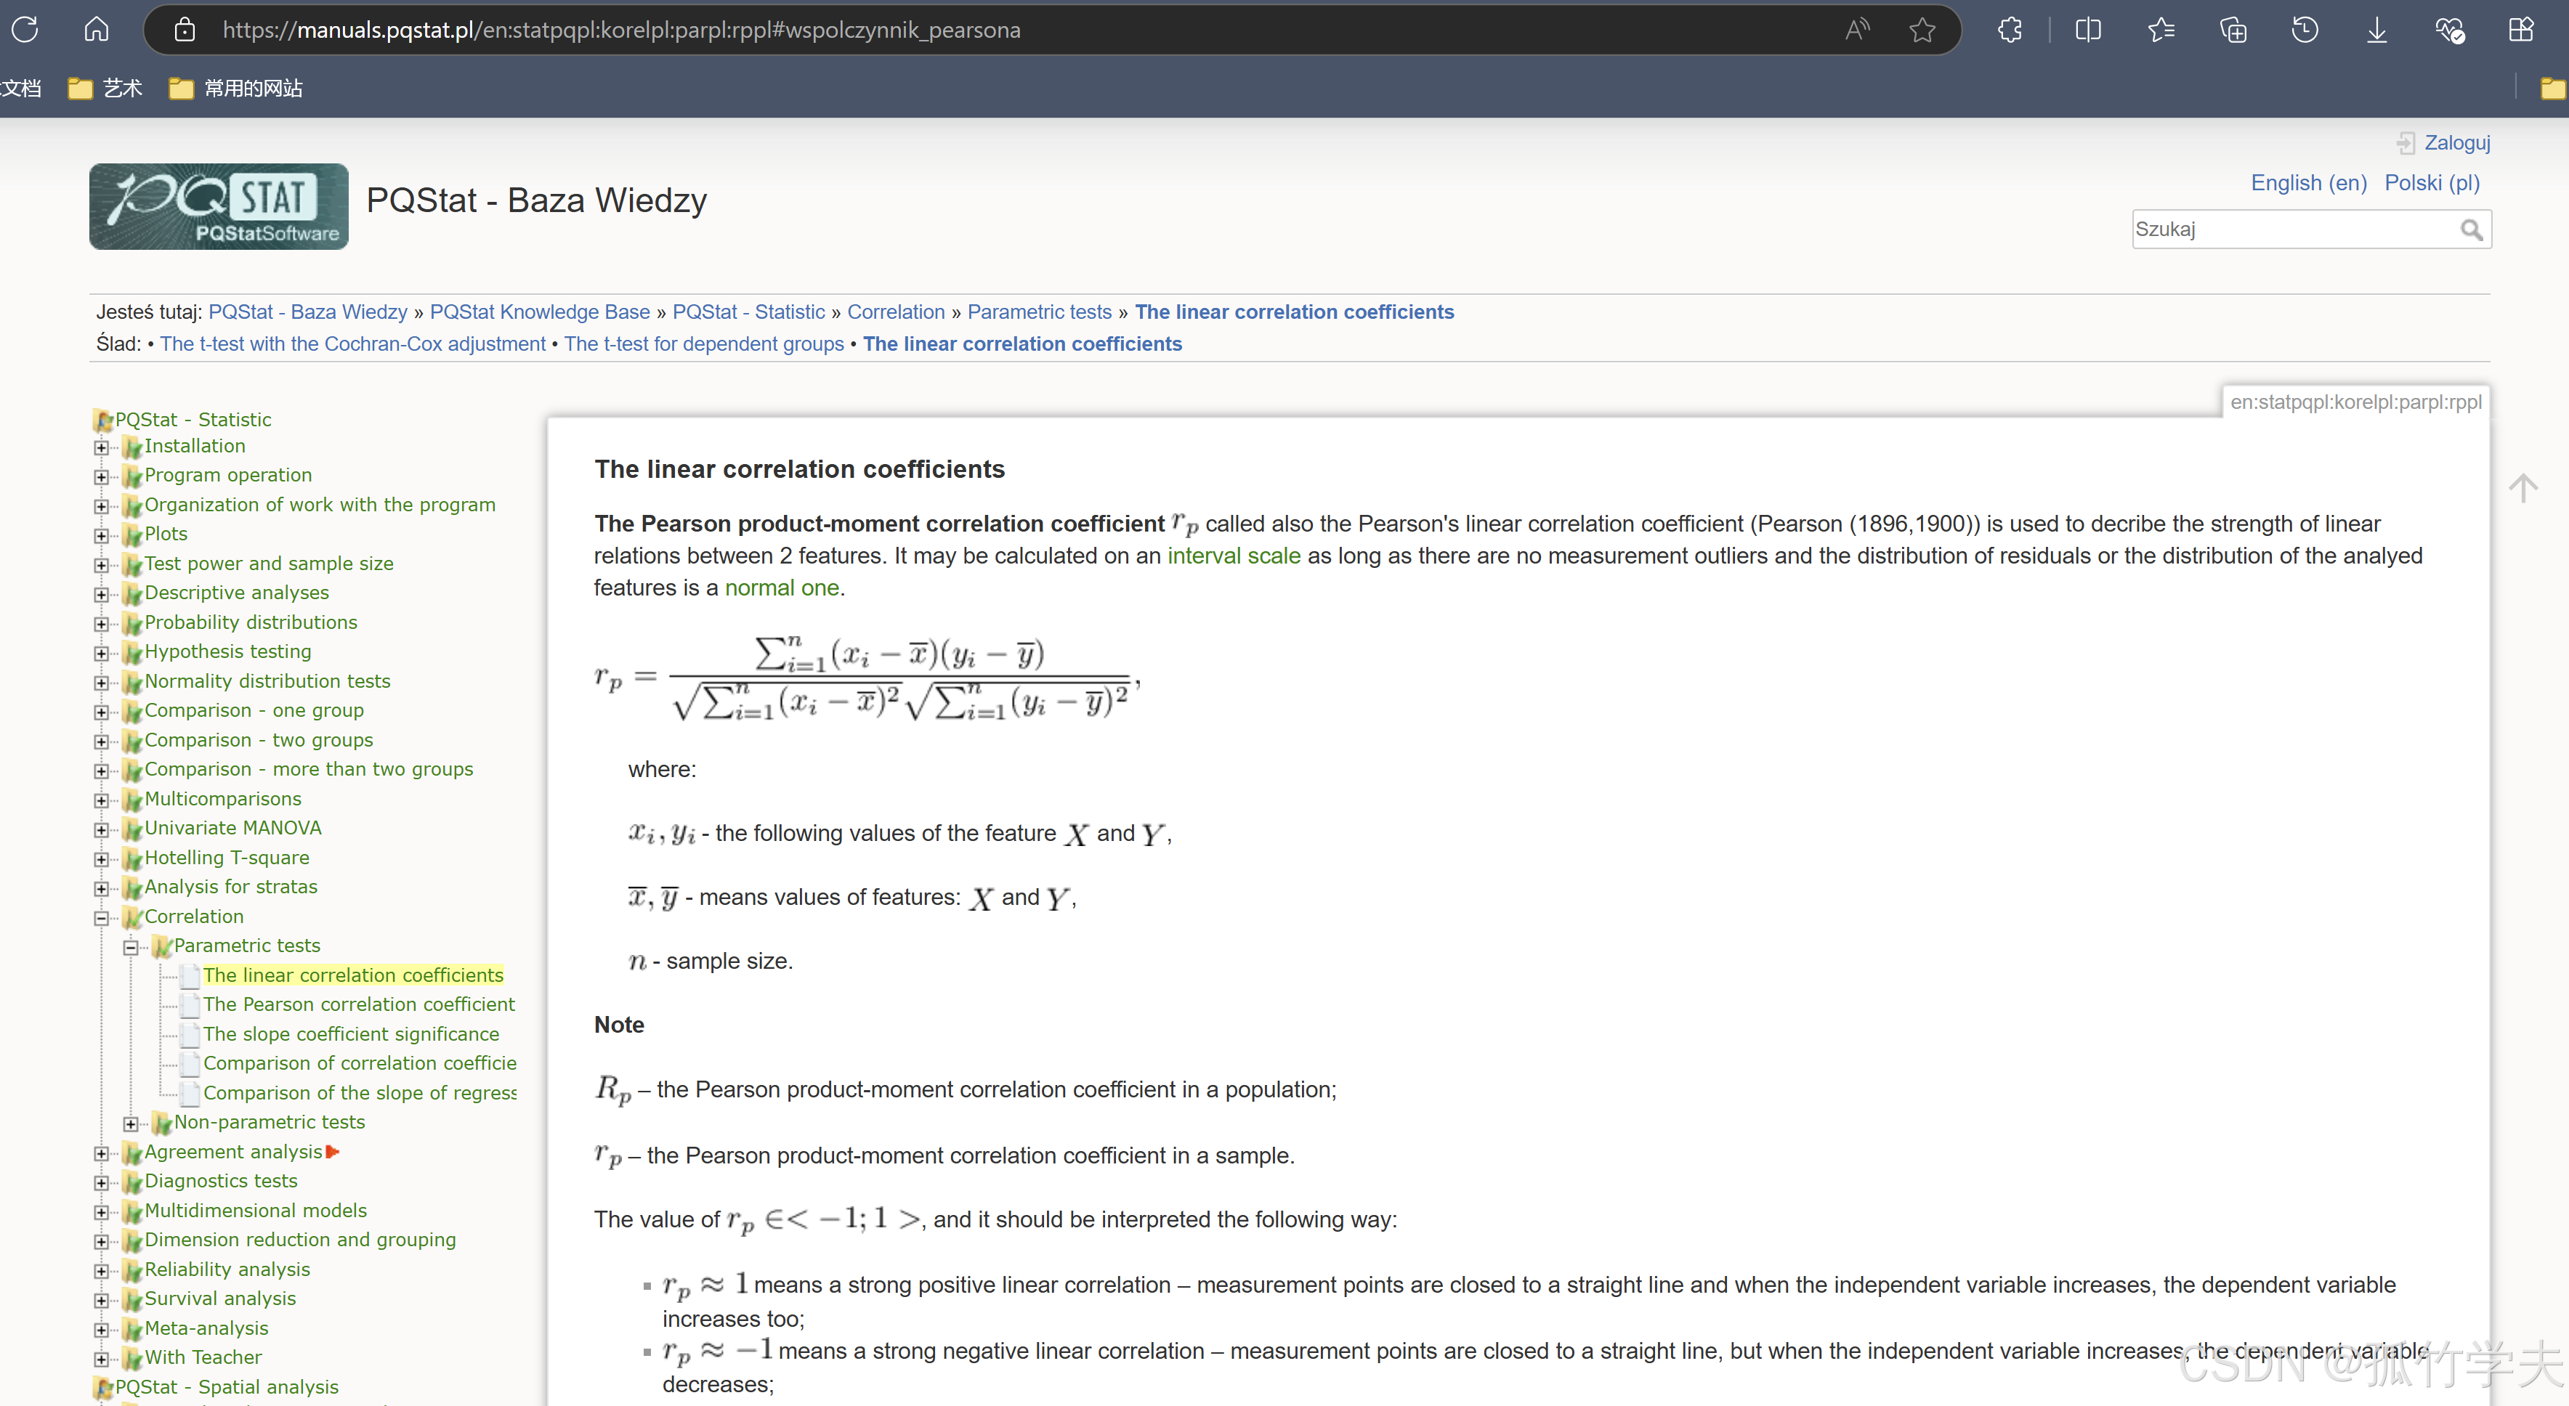The width and height of the screenshot is (2569, 1406).
Task: Collapse the Correlation tree node
Action: click(102, 917)
